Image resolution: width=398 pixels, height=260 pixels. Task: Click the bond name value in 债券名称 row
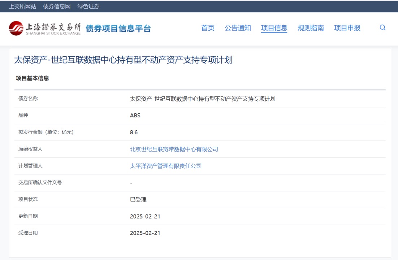(x=203, y=99)
